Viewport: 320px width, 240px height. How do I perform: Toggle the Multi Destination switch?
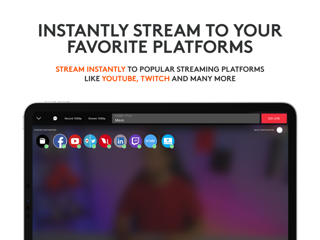(282, 130)
